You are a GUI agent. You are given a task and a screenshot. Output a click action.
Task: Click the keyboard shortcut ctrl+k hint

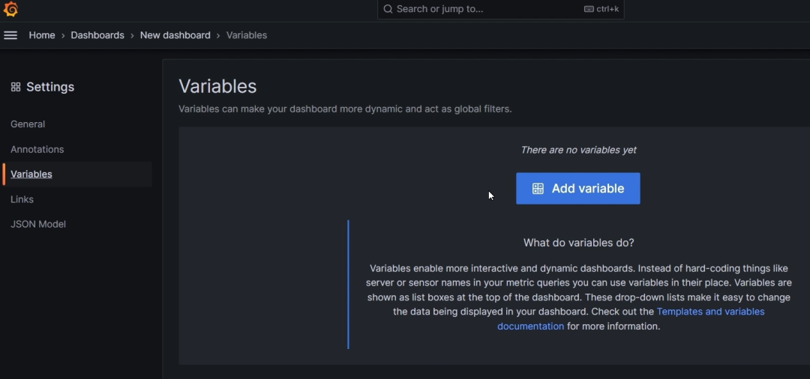[601, 9]
